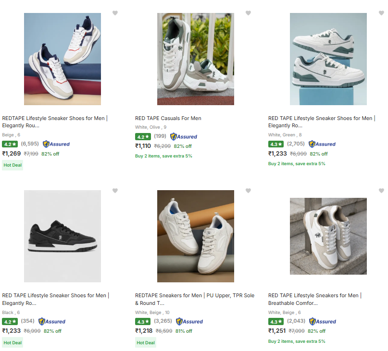
Task: Open RED TAPE Lifestyle Sneakers Breathable Comfor... link
Action: pos(315,299)
